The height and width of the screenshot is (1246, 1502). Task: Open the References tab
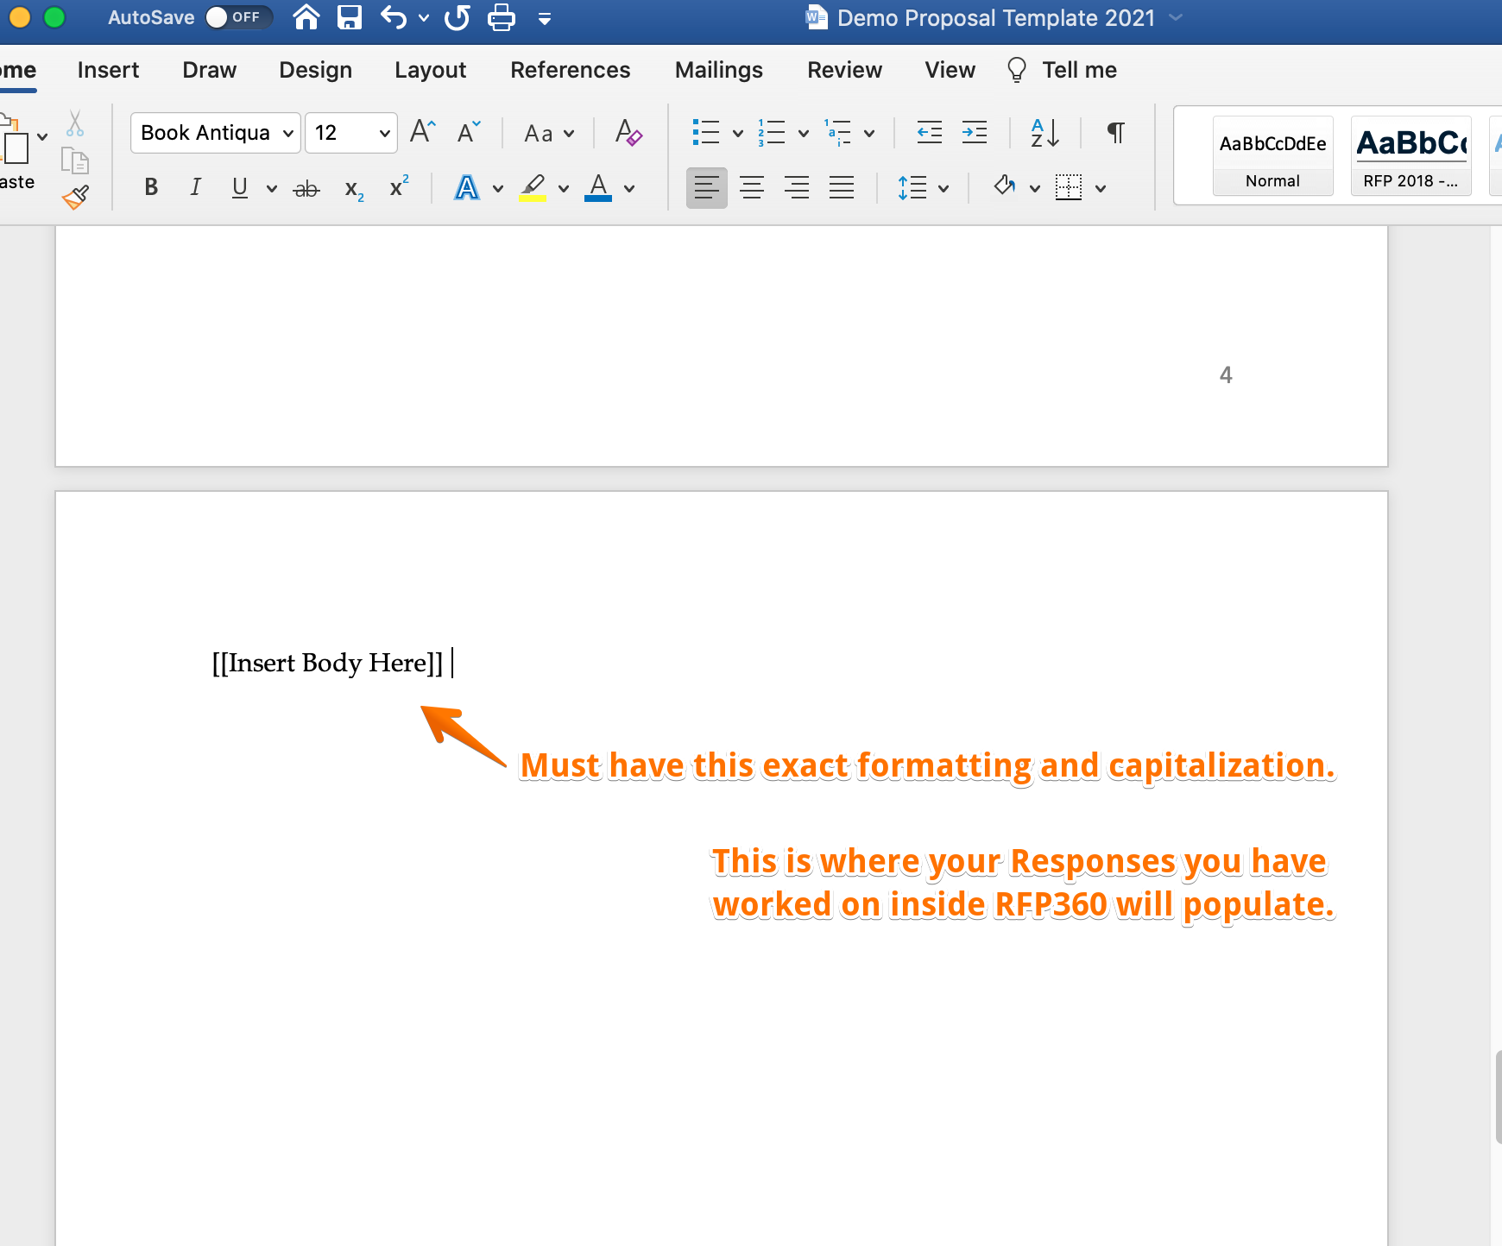click(570, 70)
